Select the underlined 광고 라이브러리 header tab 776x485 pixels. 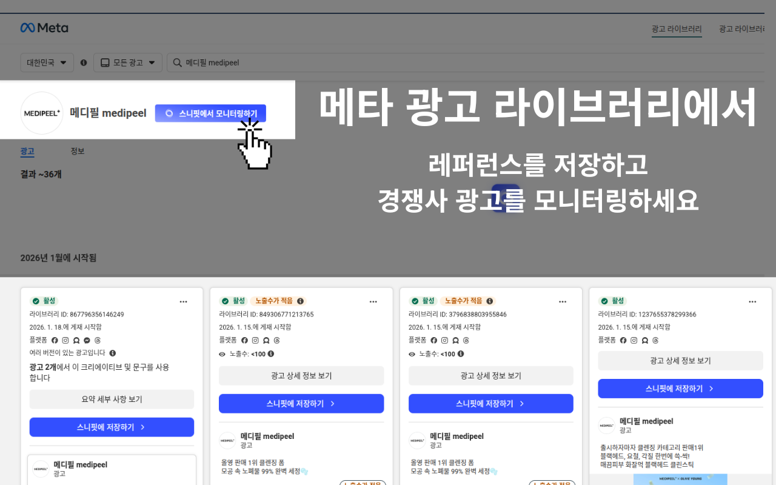(x=677, y=29)
